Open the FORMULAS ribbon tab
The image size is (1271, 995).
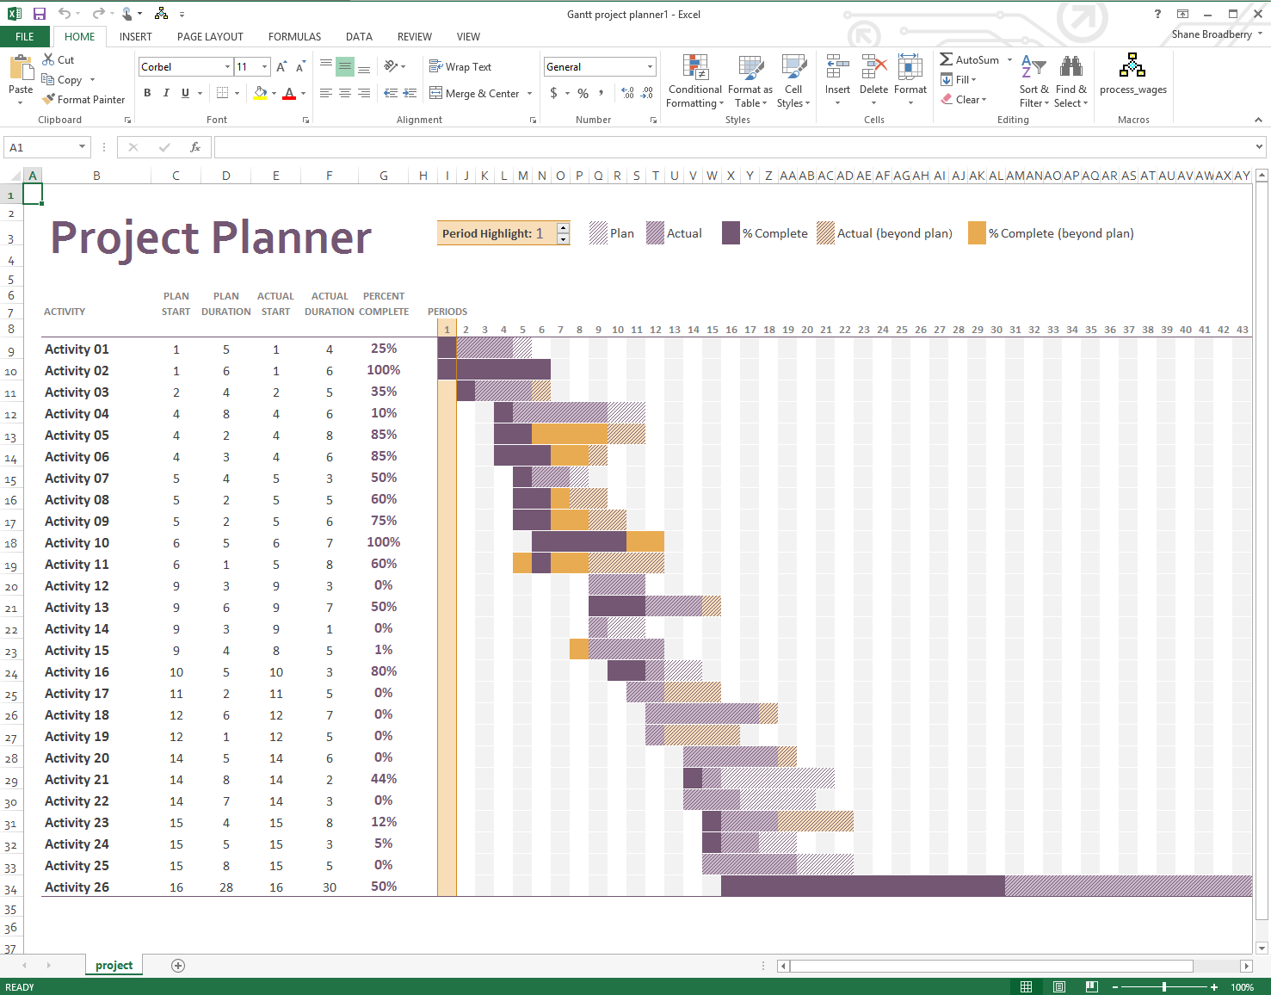(x=294, y=37)
